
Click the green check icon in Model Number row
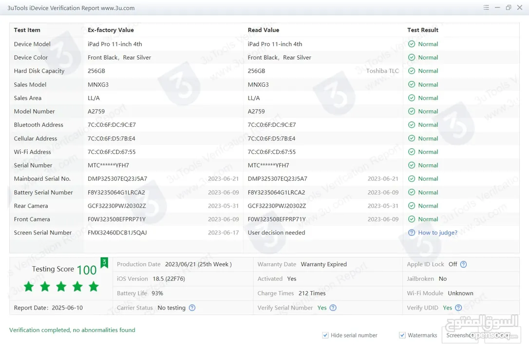point(412,111)
